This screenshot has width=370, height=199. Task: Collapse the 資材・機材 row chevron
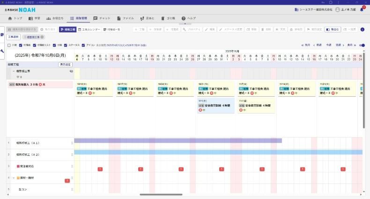pyautogui.click(x=13, y=178)
